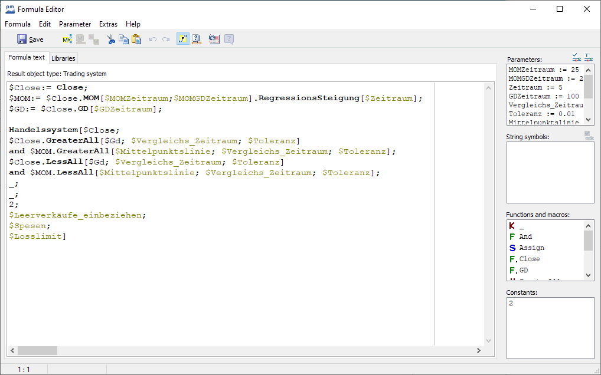The width and height of the screenshot is (601, 375).
Task: Select the GDZeitraum := 100 parameter
Action: (543, 96)
